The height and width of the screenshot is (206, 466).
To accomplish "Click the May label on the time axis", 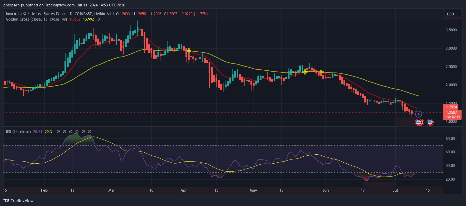I will (x=253, y=190).
